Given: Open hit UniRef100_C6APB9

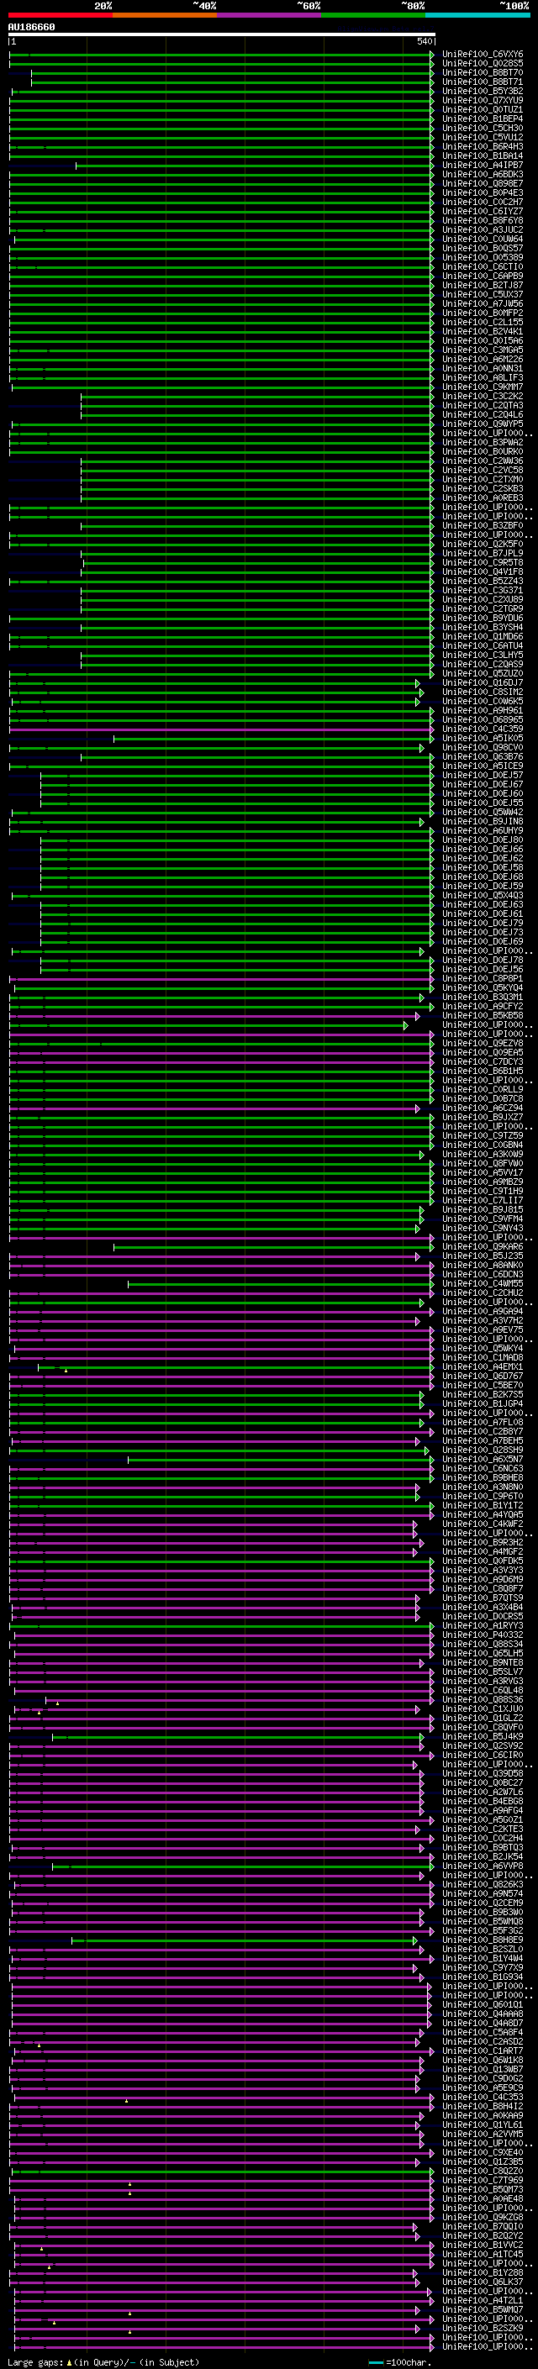Looking at the screenshot, I should [x=483, y=276].
